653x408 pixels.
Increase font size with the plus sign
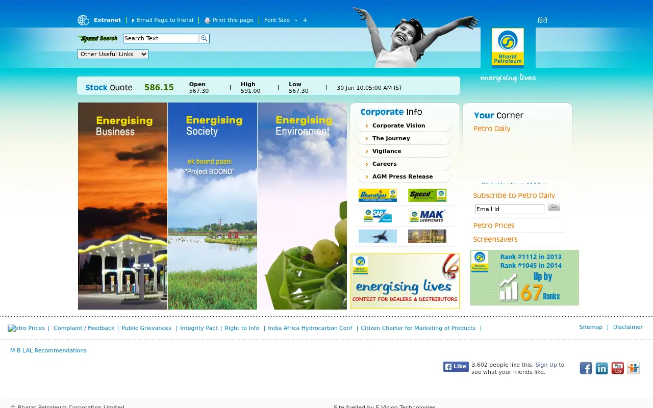(x=305, y=20)
